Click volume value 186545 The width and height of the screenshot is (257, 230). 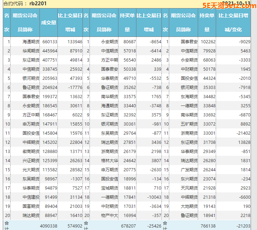point(50,106)
